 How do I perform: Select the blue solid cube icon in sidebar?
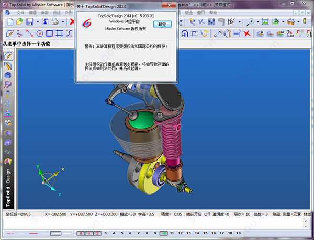pos(8,75)
